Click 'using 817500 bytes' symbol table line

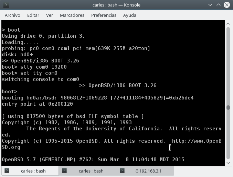(x=73, y=116)
